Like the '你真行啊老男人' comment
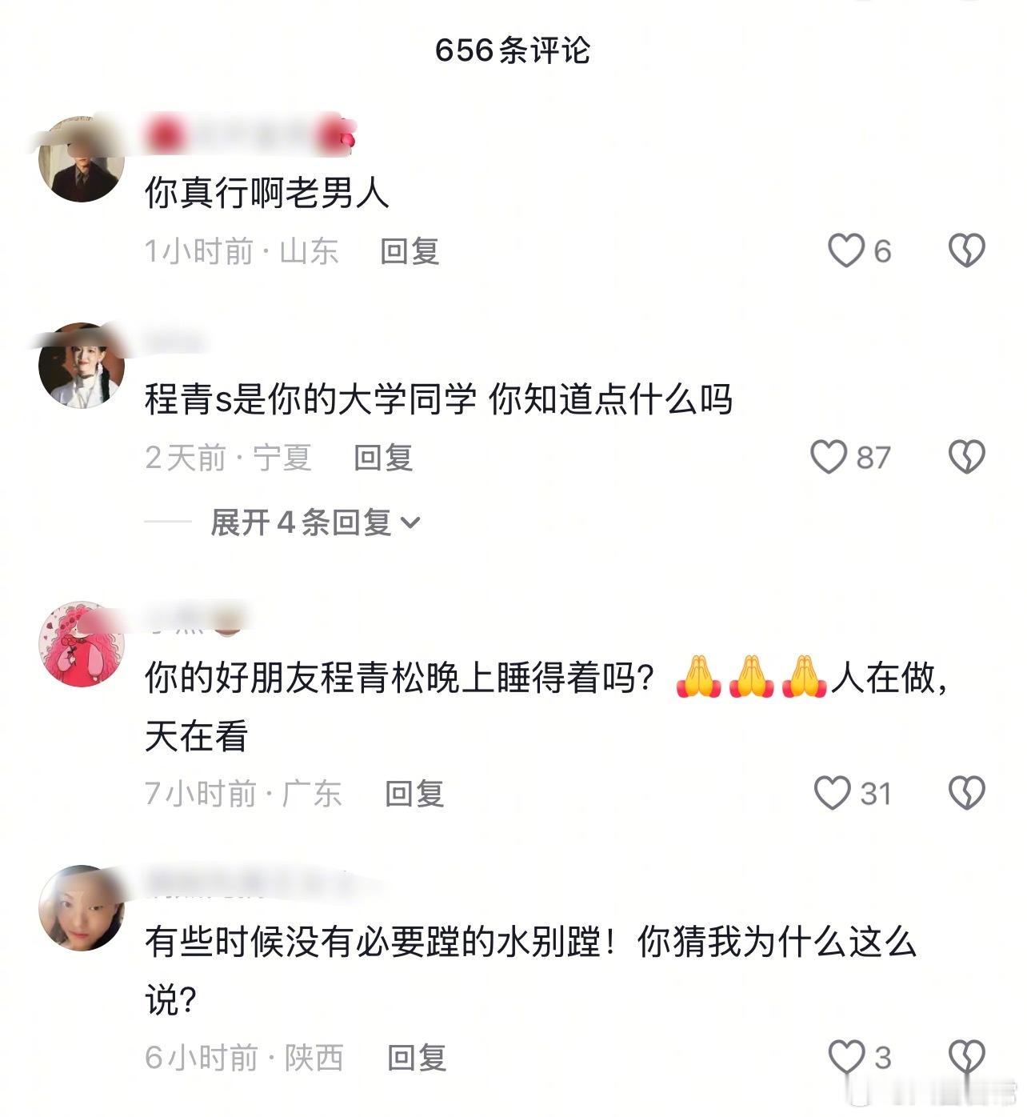Image resolution: width=1027 pixels, height=1117 pixels. tap(846, 250)
